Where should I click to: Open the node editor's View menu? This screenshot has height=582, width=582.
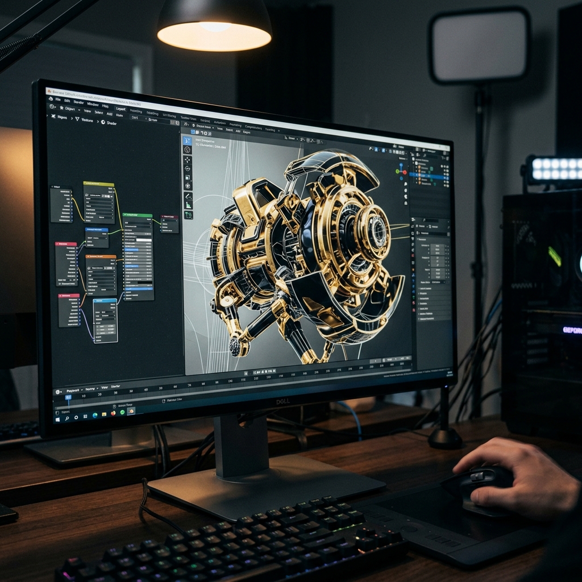(x=87, y=111)
